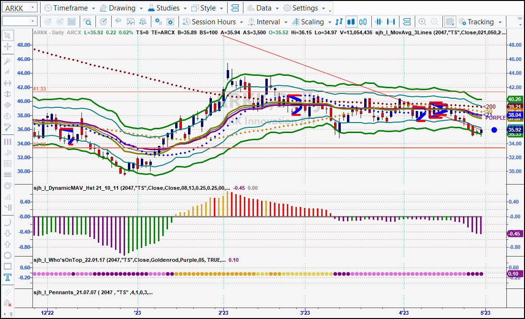Click the decrease bar spacing icon

(378, 22)
